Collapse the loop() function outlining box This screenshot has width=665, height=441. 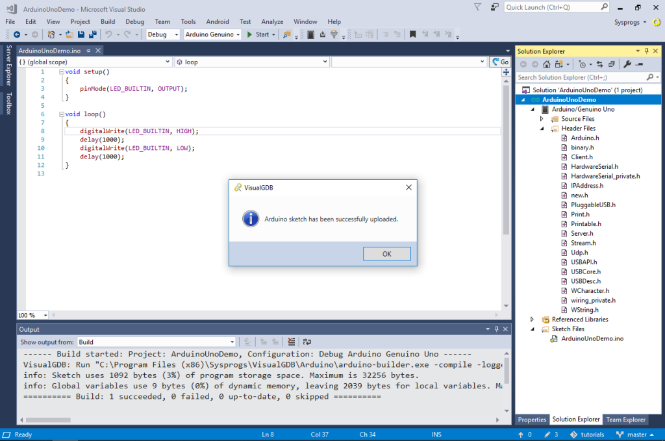[x=62, y=114]
